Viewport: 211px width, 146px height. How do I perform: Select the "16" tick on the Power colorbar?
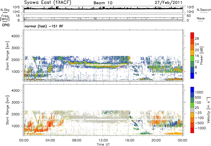pyautogui.click(x=197, y=56)
